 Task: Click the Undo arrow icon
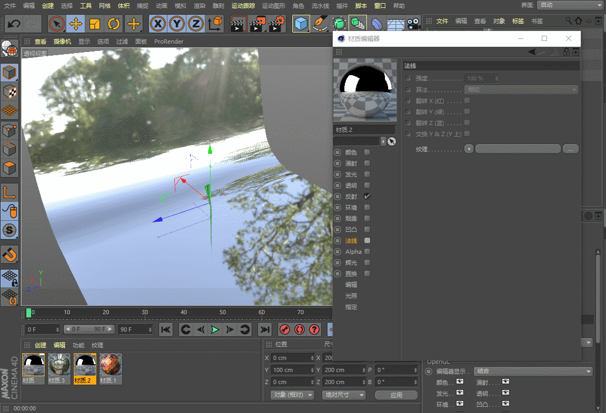coord(14,24)
